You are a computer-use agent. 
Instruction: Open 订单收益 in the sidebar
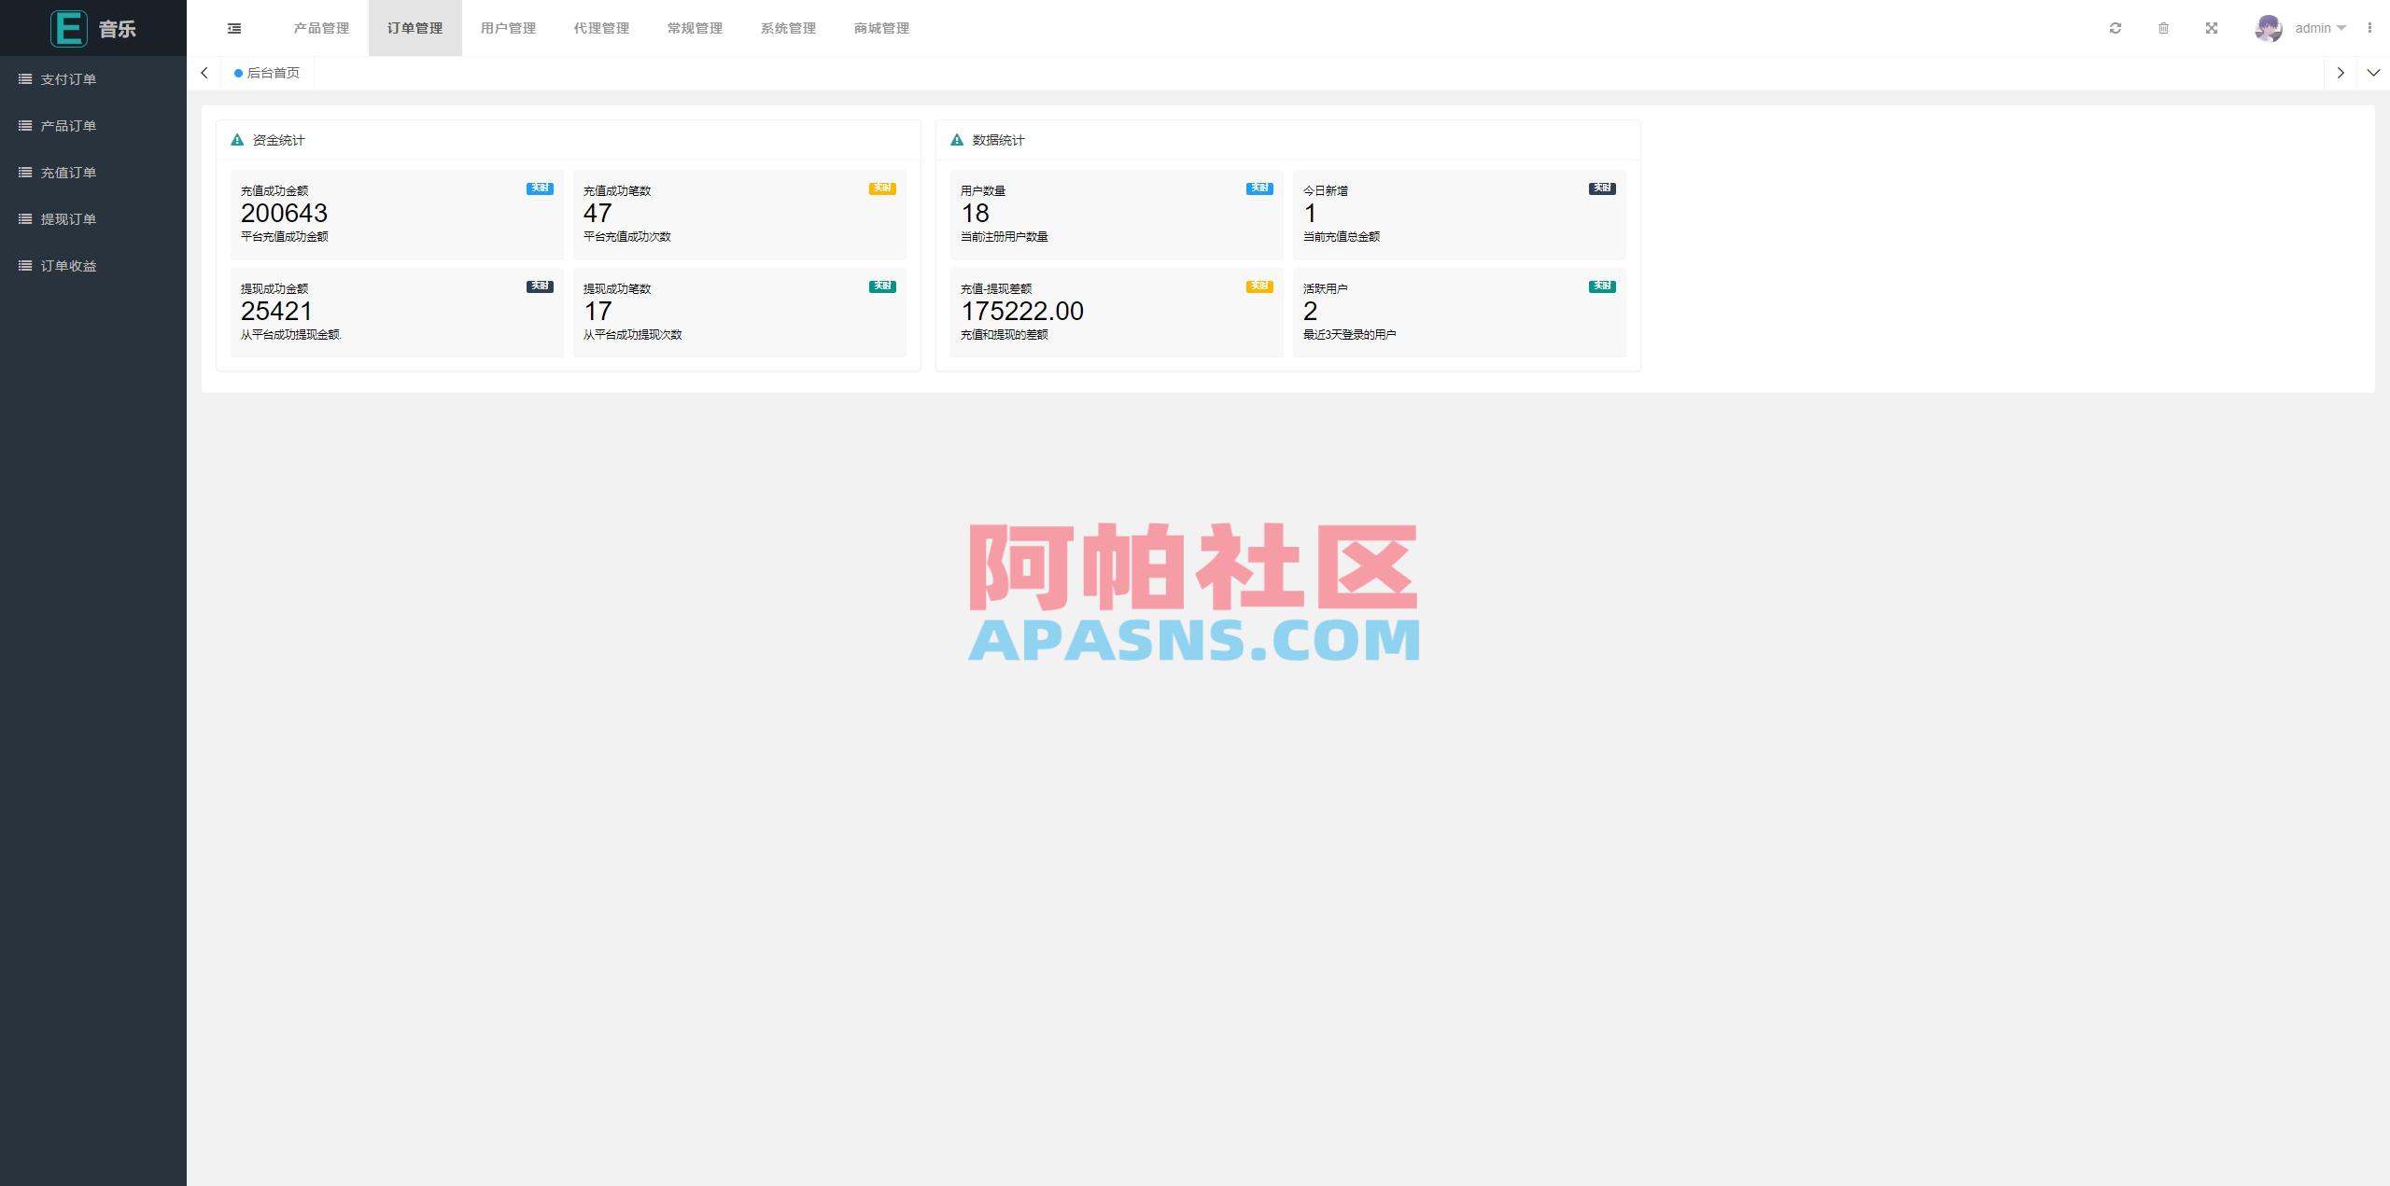25,265
